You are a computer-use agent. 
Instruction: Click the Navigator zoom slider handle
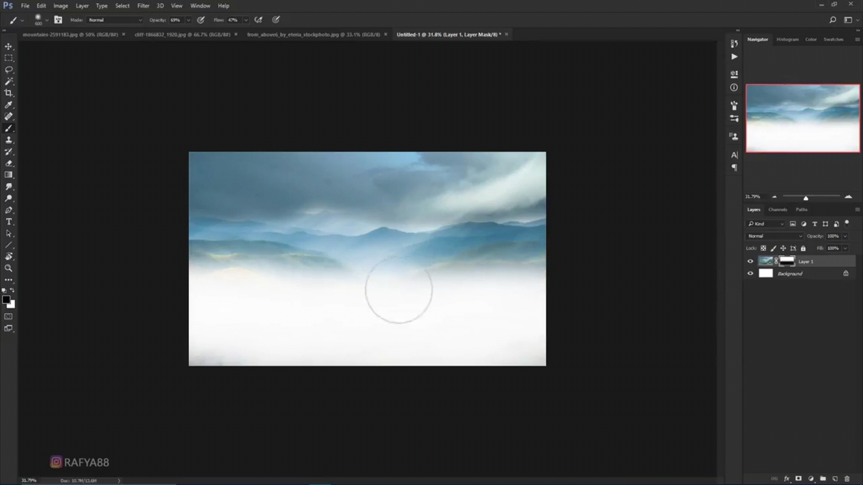click(x=805, y=198)
